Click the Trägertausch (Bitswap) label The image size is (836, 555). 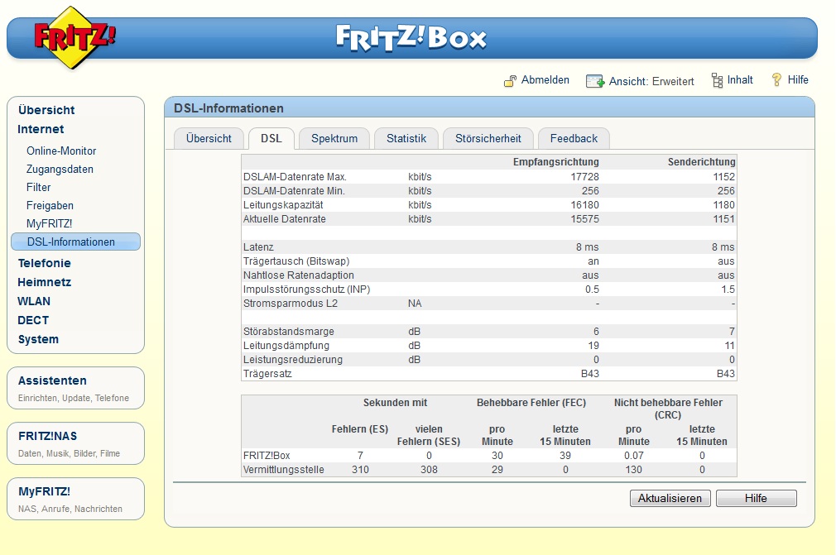coord(296,261)
